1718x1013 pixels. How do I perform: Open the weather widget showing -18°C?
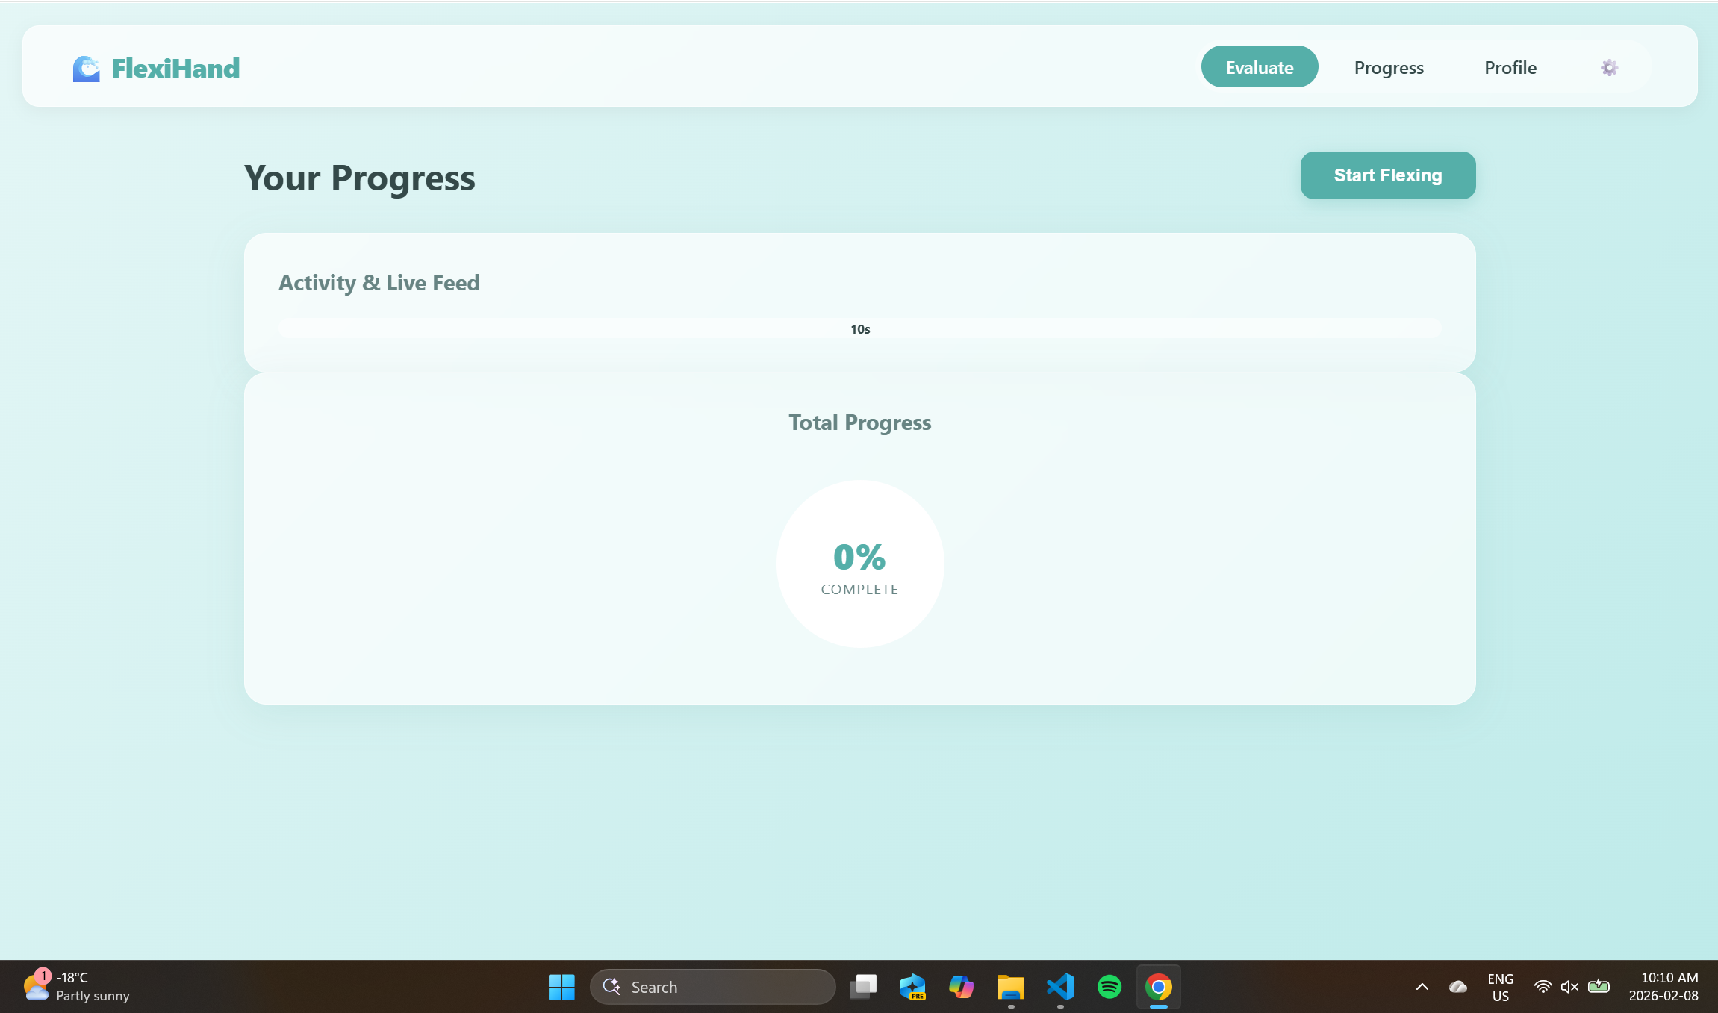coord(76,986)
